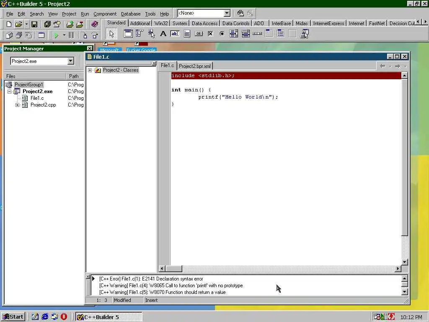This screenshot has width=429, height=322.
Task: Select the PopupMenu component icon
Action: pyautogui.click(x=151, y=34)
